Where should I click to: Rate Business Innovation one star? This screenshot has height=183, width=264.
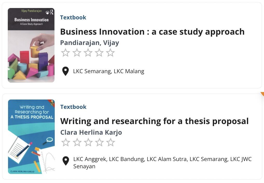pos(66,53)
